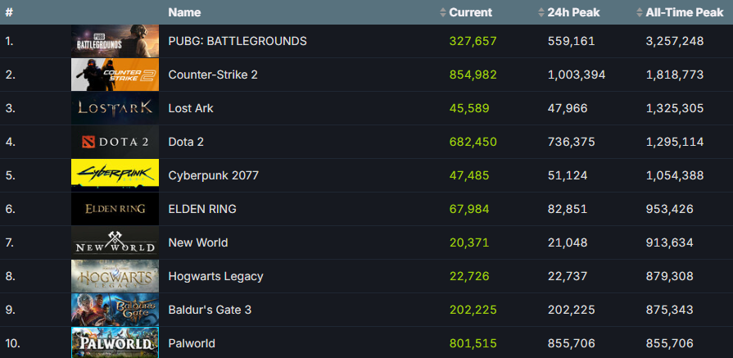Screen dimensions: 733x358
Task: Select 24h peak value 82,851
Action: click(568, 210)
